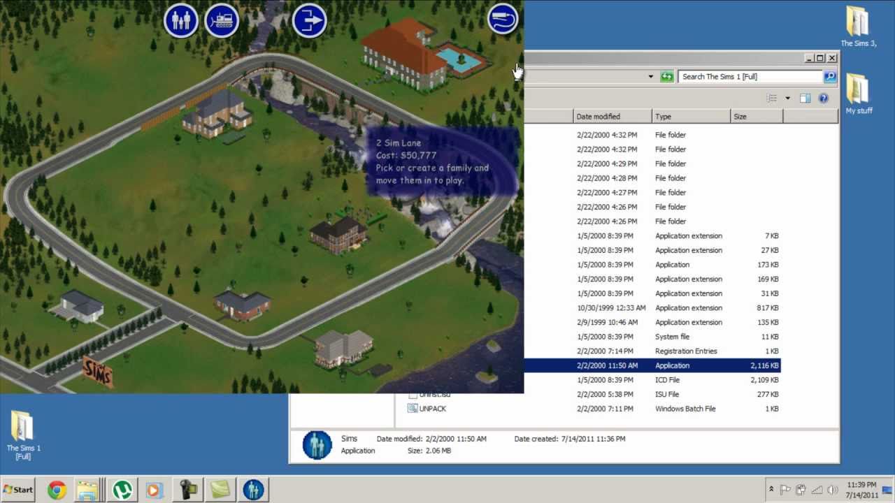Select the highlighted 2,116 KB Application row
The height and width of the screenshot is (503, 895).
click(652, 365)
